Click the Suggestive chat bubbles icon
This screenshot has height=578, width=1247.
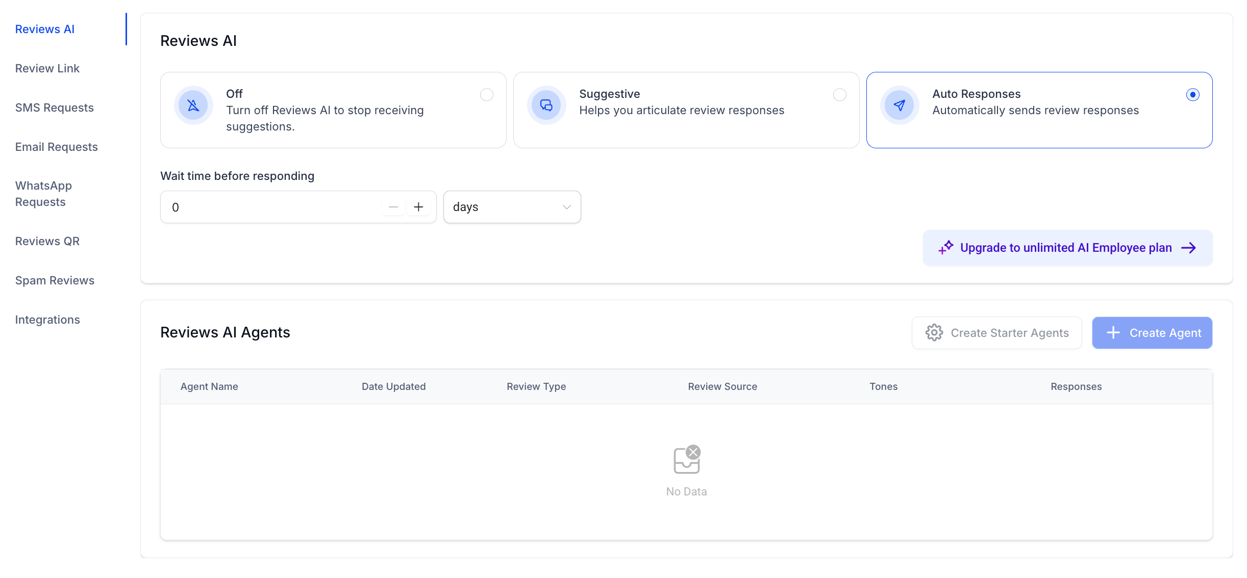point(546,106)
